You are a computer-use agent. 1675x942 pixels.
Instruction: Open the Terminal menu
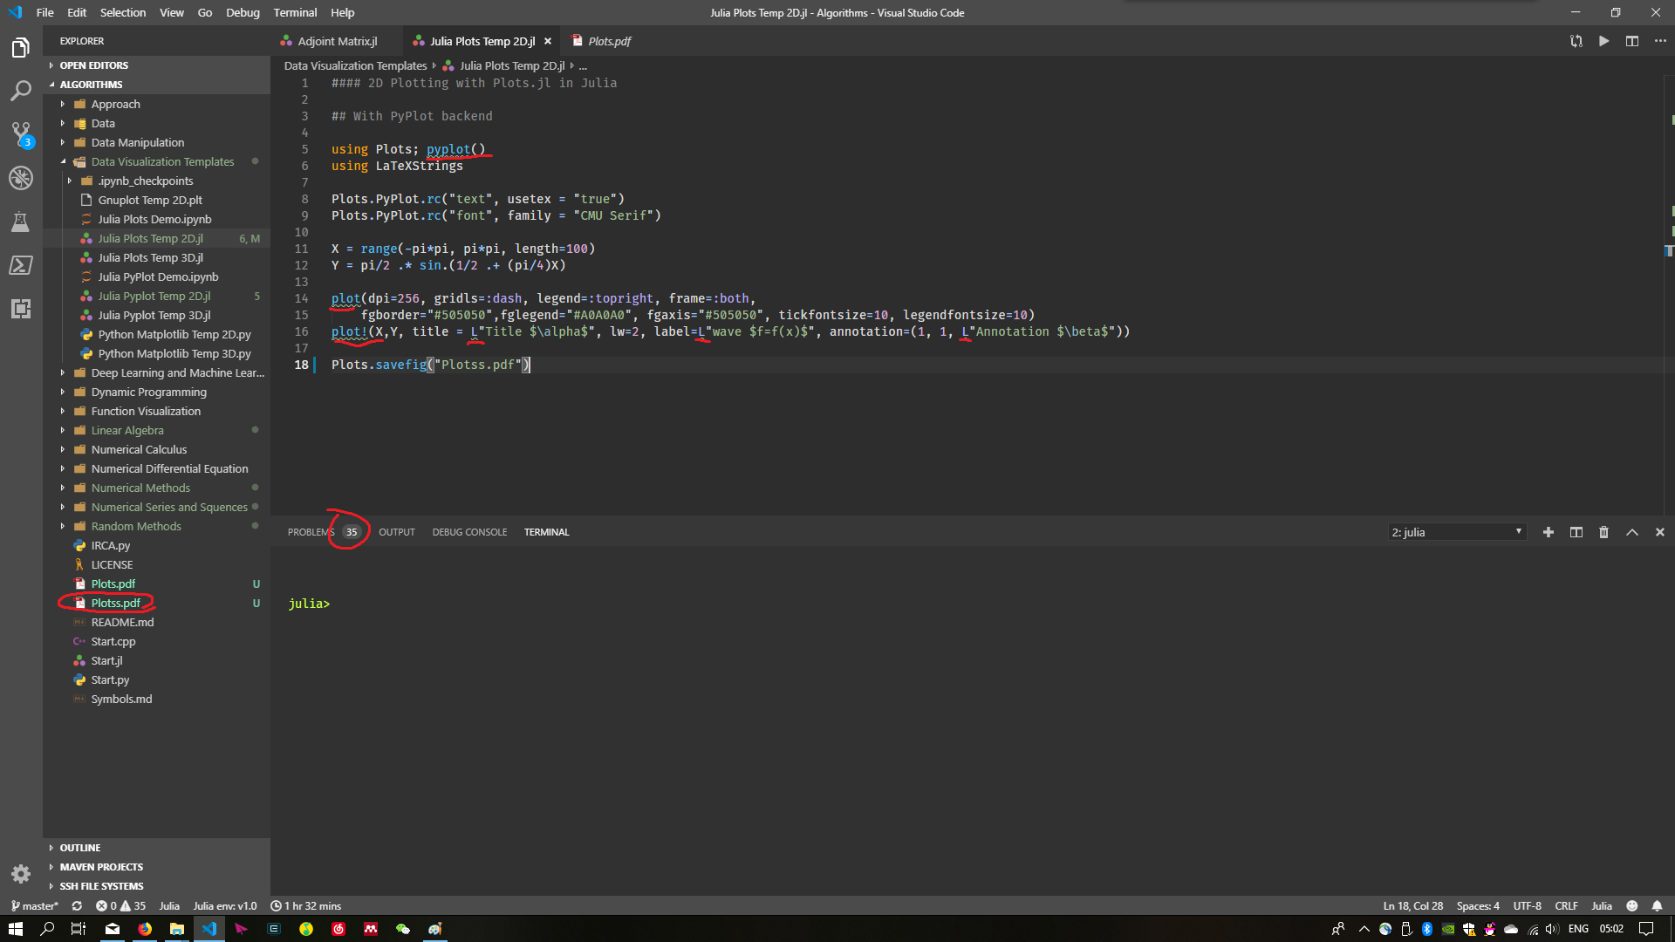pyautogui.click(x=295, y=12)
